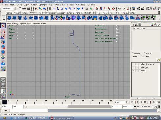Create a polygon cone from the shelf
This screenshot has height=120, width=161.
(25, 18)
